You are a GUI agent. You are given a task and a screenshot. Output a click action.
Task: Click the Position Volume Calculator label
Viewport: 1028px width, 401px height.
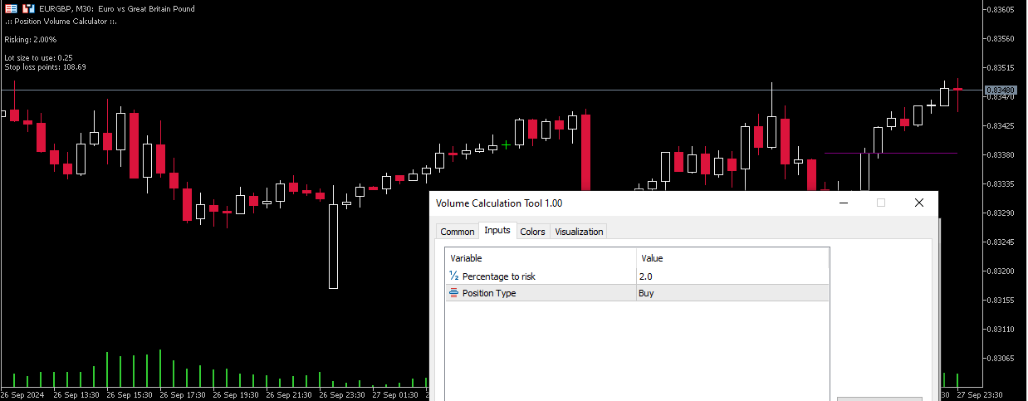pos(61,22)
